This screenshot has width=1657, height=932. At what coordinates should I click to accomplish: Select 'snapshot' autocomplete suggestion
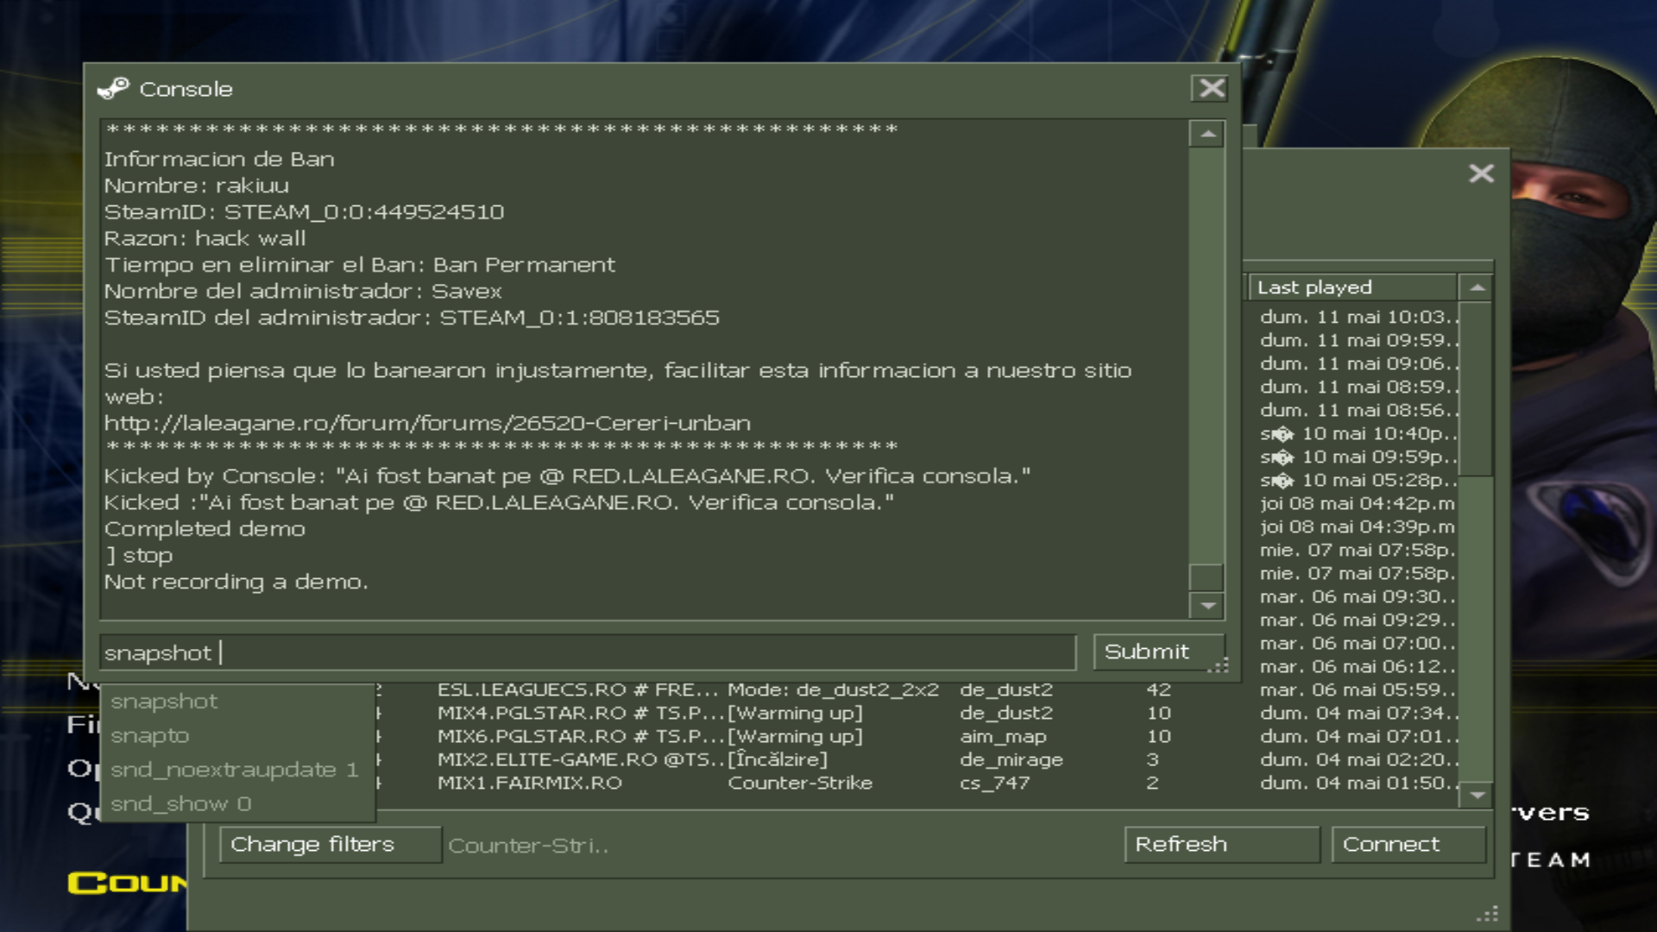click(x=164, y=702)
